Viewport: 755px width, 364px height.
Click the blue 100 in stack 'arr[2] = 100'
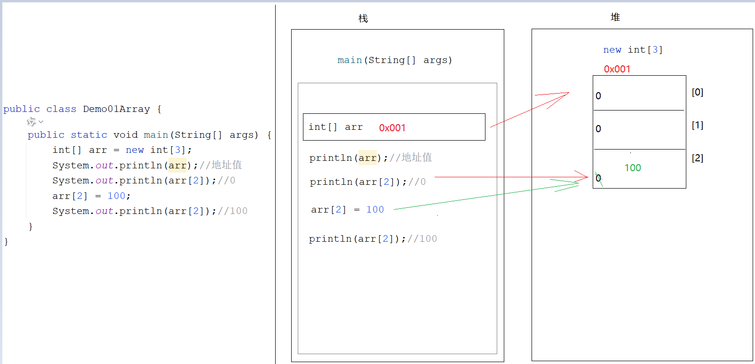pos(375,210)
